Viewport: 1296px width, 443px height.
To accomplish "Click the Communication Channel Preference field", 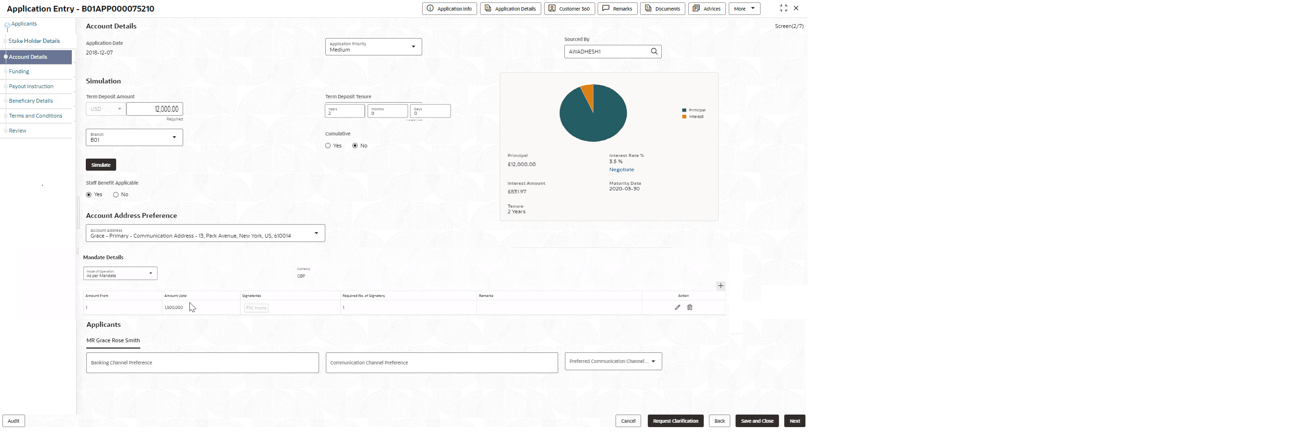I will [442, 363].
